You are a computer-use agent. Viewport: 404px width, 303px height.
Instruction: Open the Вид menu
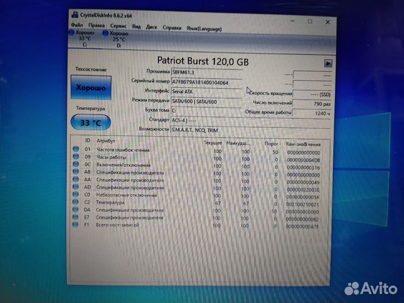136,26
